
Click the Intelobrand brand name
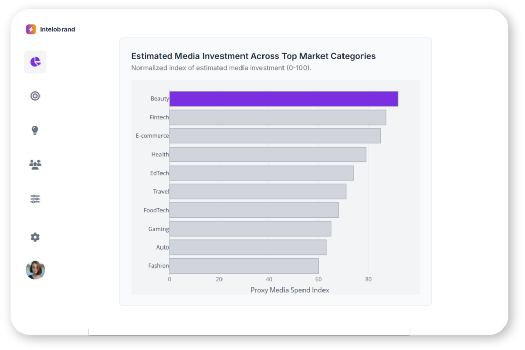57,29
